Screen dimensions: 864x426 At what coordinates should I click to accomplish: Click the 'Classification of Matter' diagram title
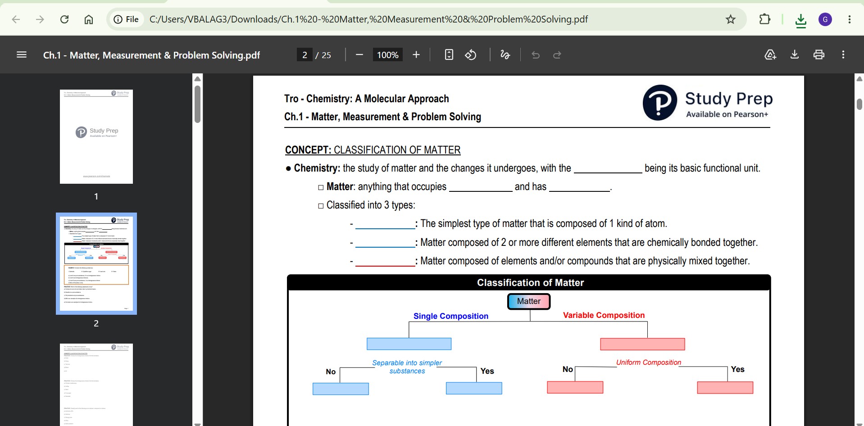click(530, 283)
